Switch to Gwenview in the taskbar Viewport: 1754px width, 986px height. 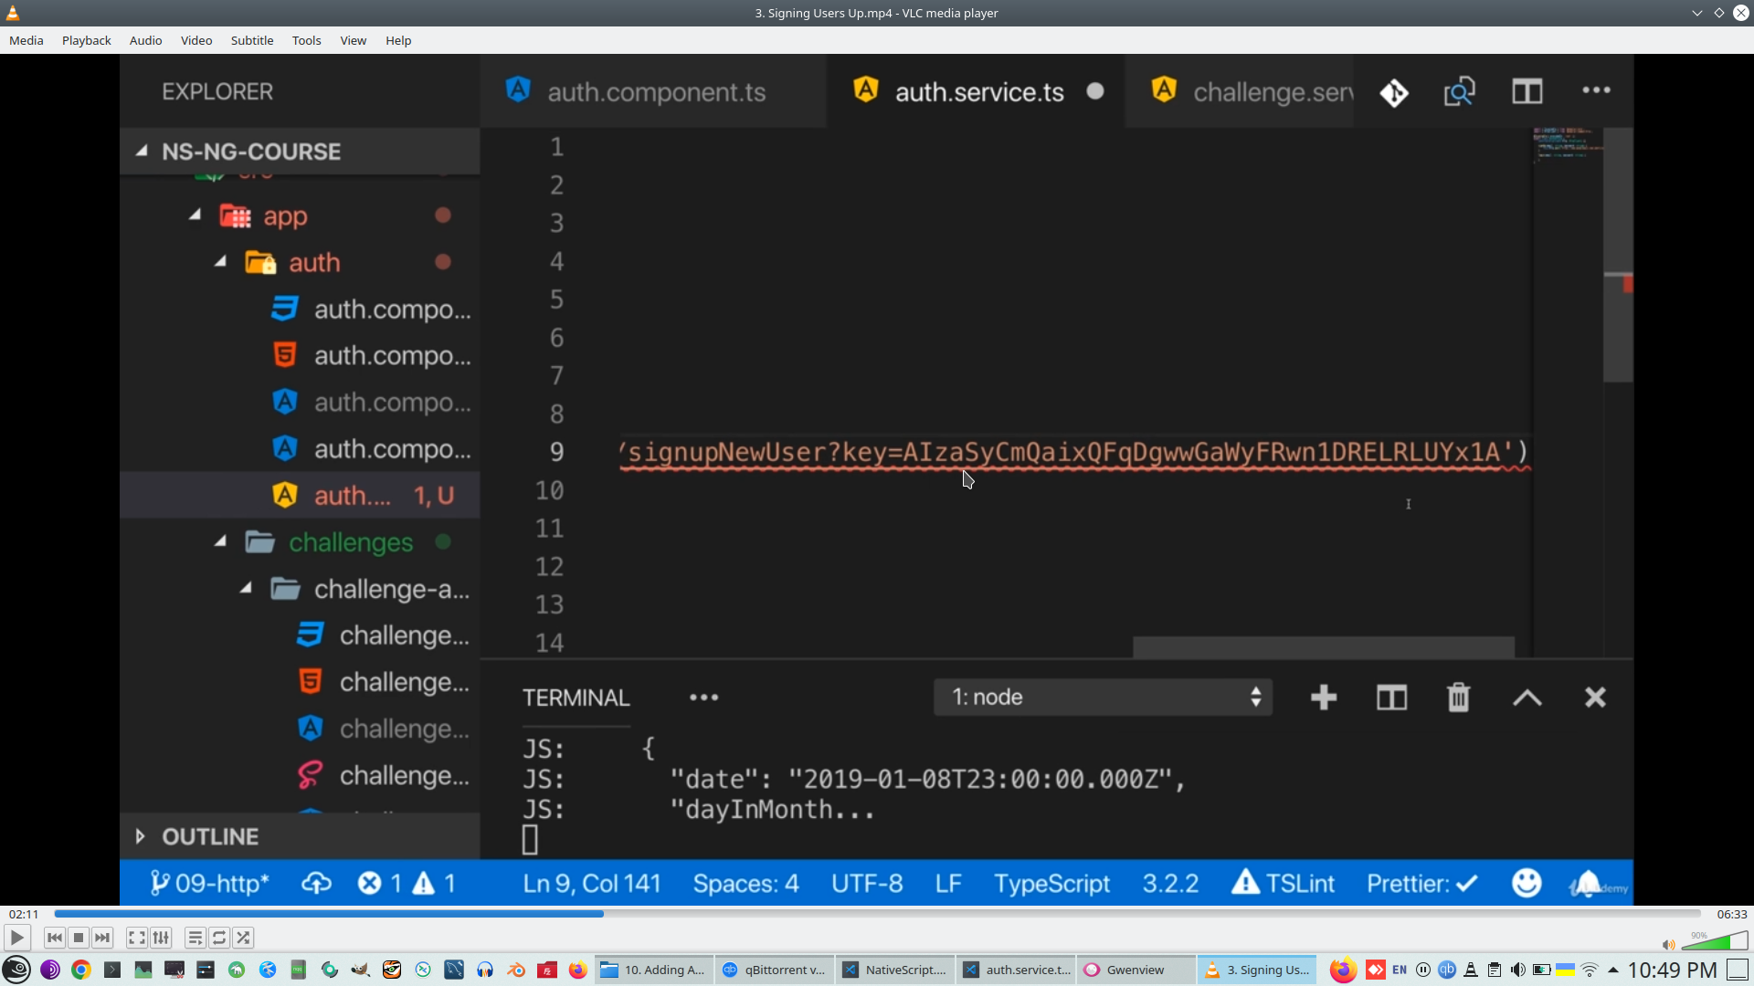pyautogui.click(x=1136, y=970)
